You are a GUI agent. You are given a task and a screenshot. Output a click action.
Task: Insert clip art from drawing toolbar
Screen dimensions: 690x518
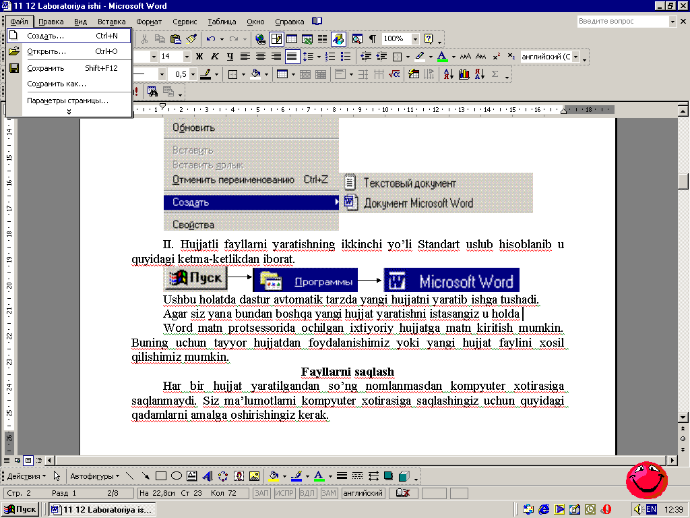(x=239, y=476)
